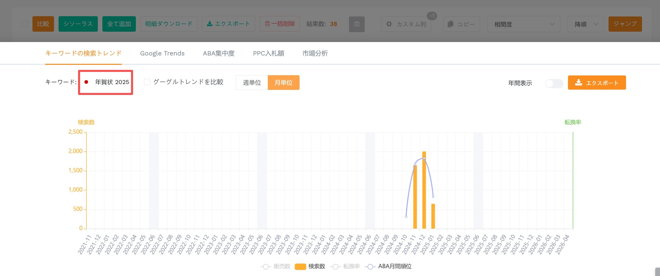
Task: Click the trash icon in 一括削除
Action: pos(267,24)
